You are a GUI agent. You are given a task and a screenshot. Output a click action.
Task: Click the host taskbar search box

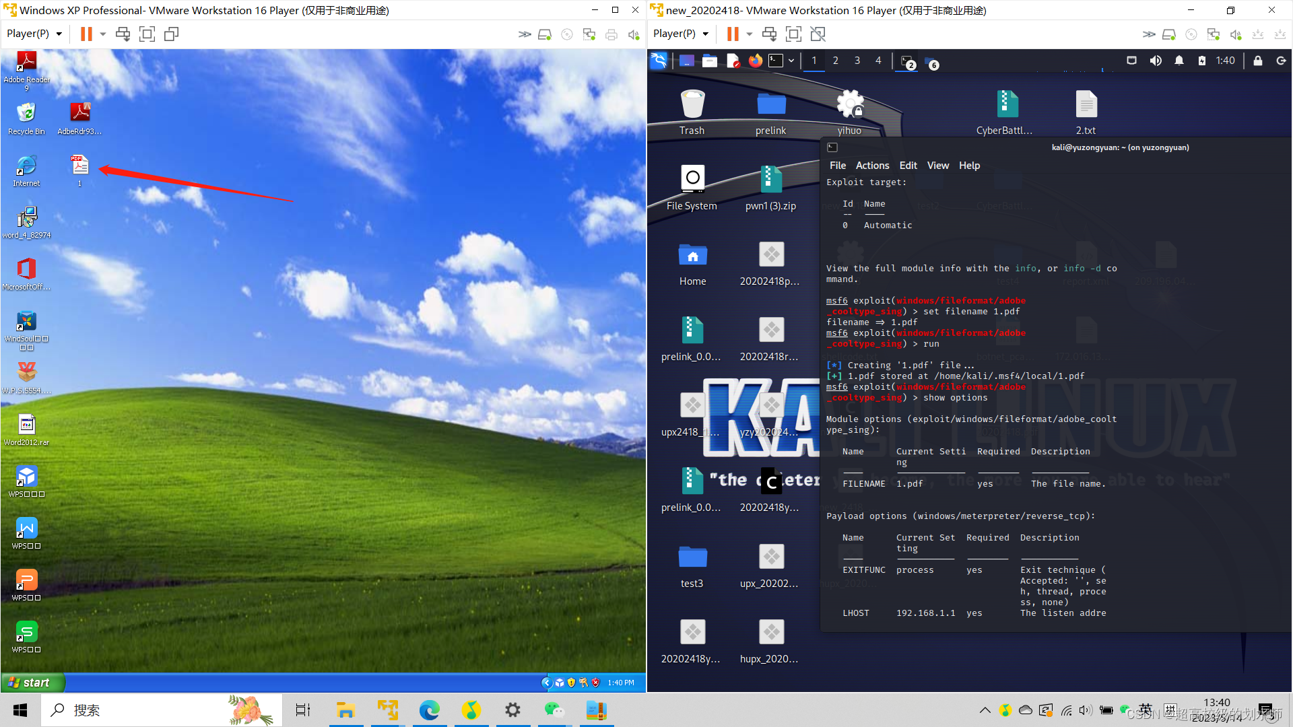tap(160, 710)
